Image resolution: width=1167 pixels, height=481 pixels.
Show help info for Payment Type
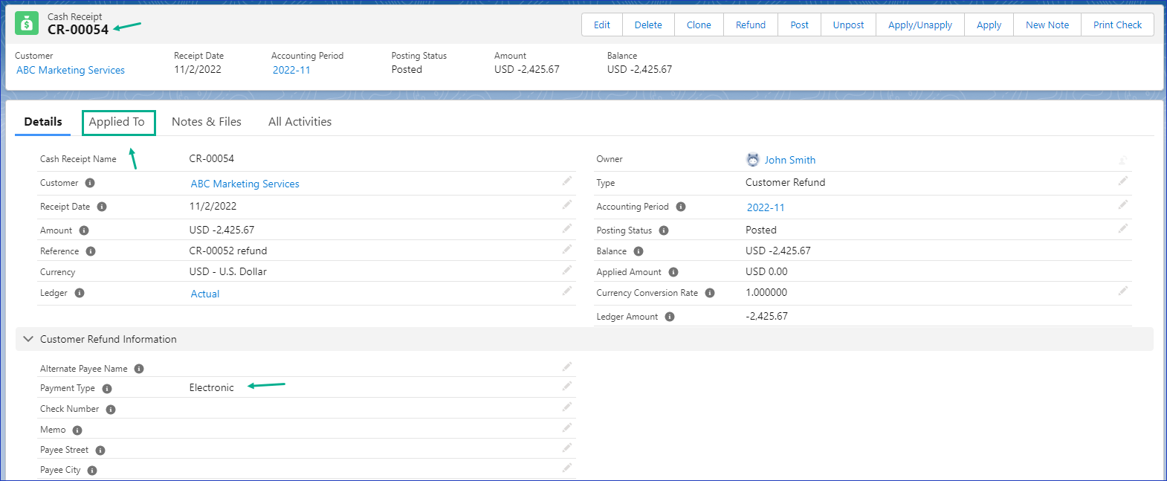pos(107,389)
